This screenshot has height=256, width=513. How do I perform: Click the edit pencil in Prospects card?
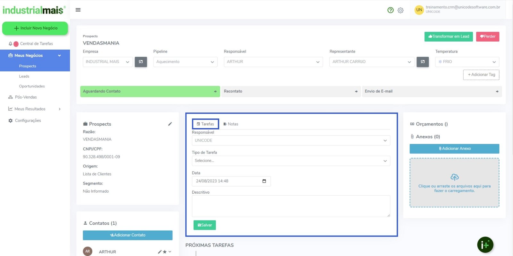[x=170, y=124]
